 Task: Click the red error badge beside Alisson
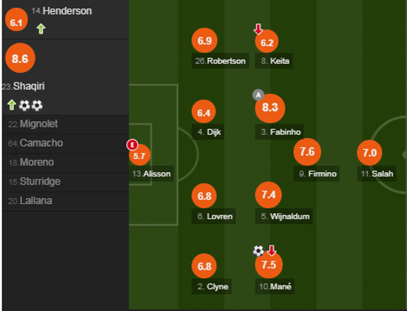click(132, 145)
